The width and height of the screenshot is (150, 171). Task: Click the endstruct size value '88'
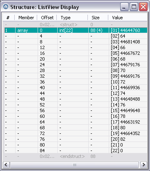click(x=93, y=156)
